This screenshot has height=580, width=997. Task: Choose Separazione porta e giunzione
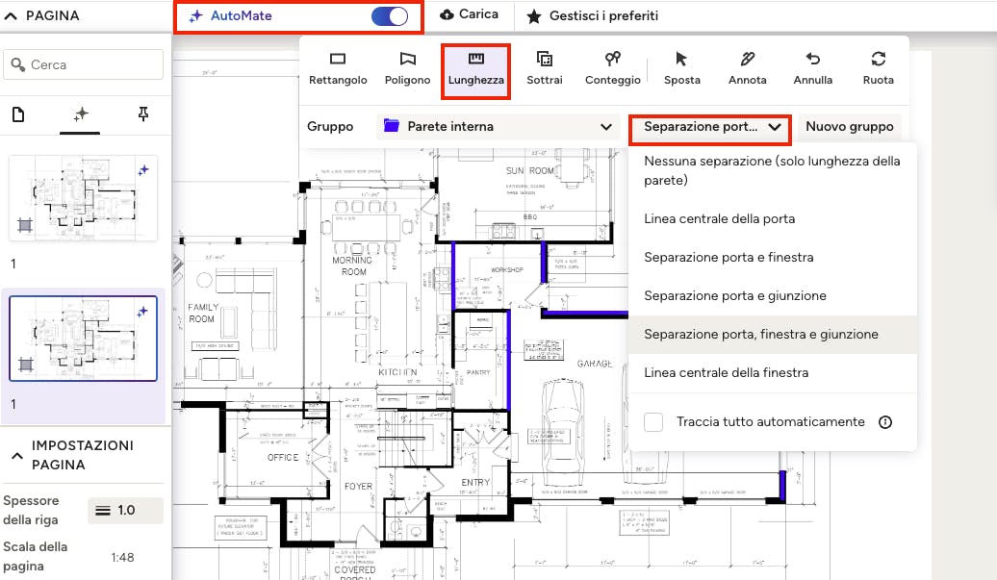tap(773, 295)
